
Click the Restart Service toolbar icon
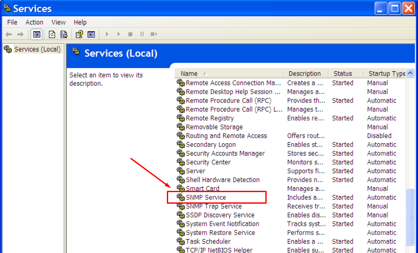154,34
